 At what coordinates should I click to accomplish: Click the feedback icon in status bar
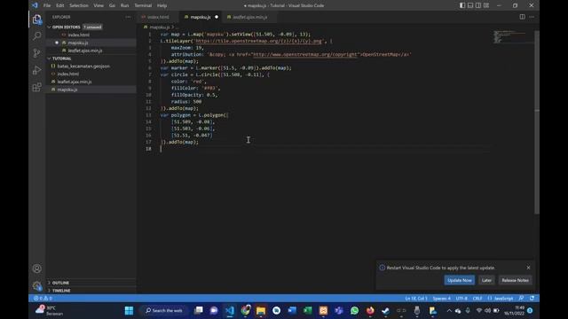point(521,299)
